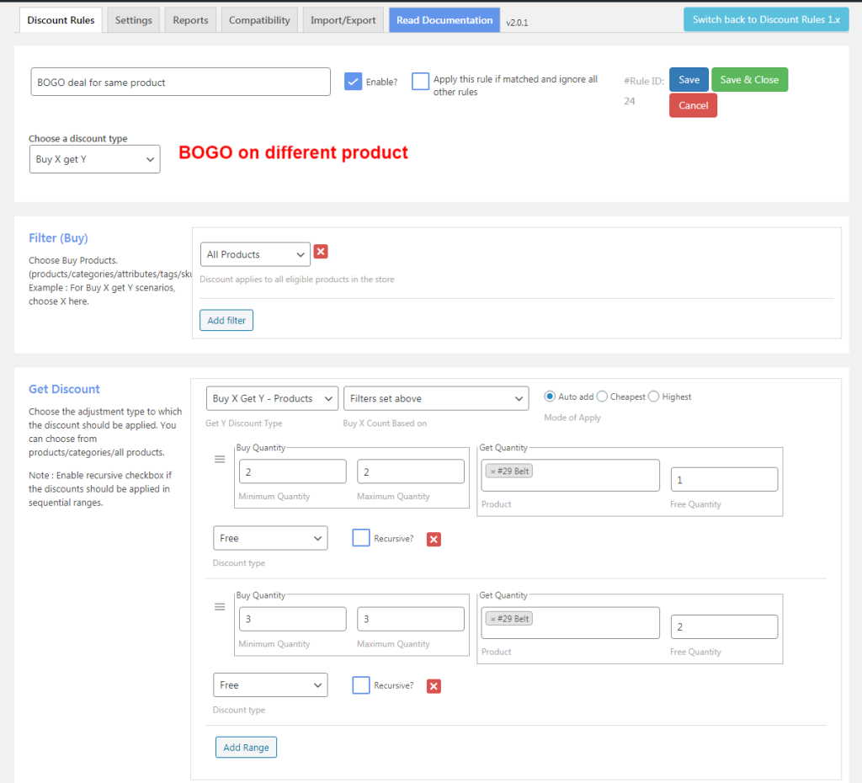Screen dimensions: 862x783
Task: Enable Recursive for the first range
Action: tap(361, 538)
